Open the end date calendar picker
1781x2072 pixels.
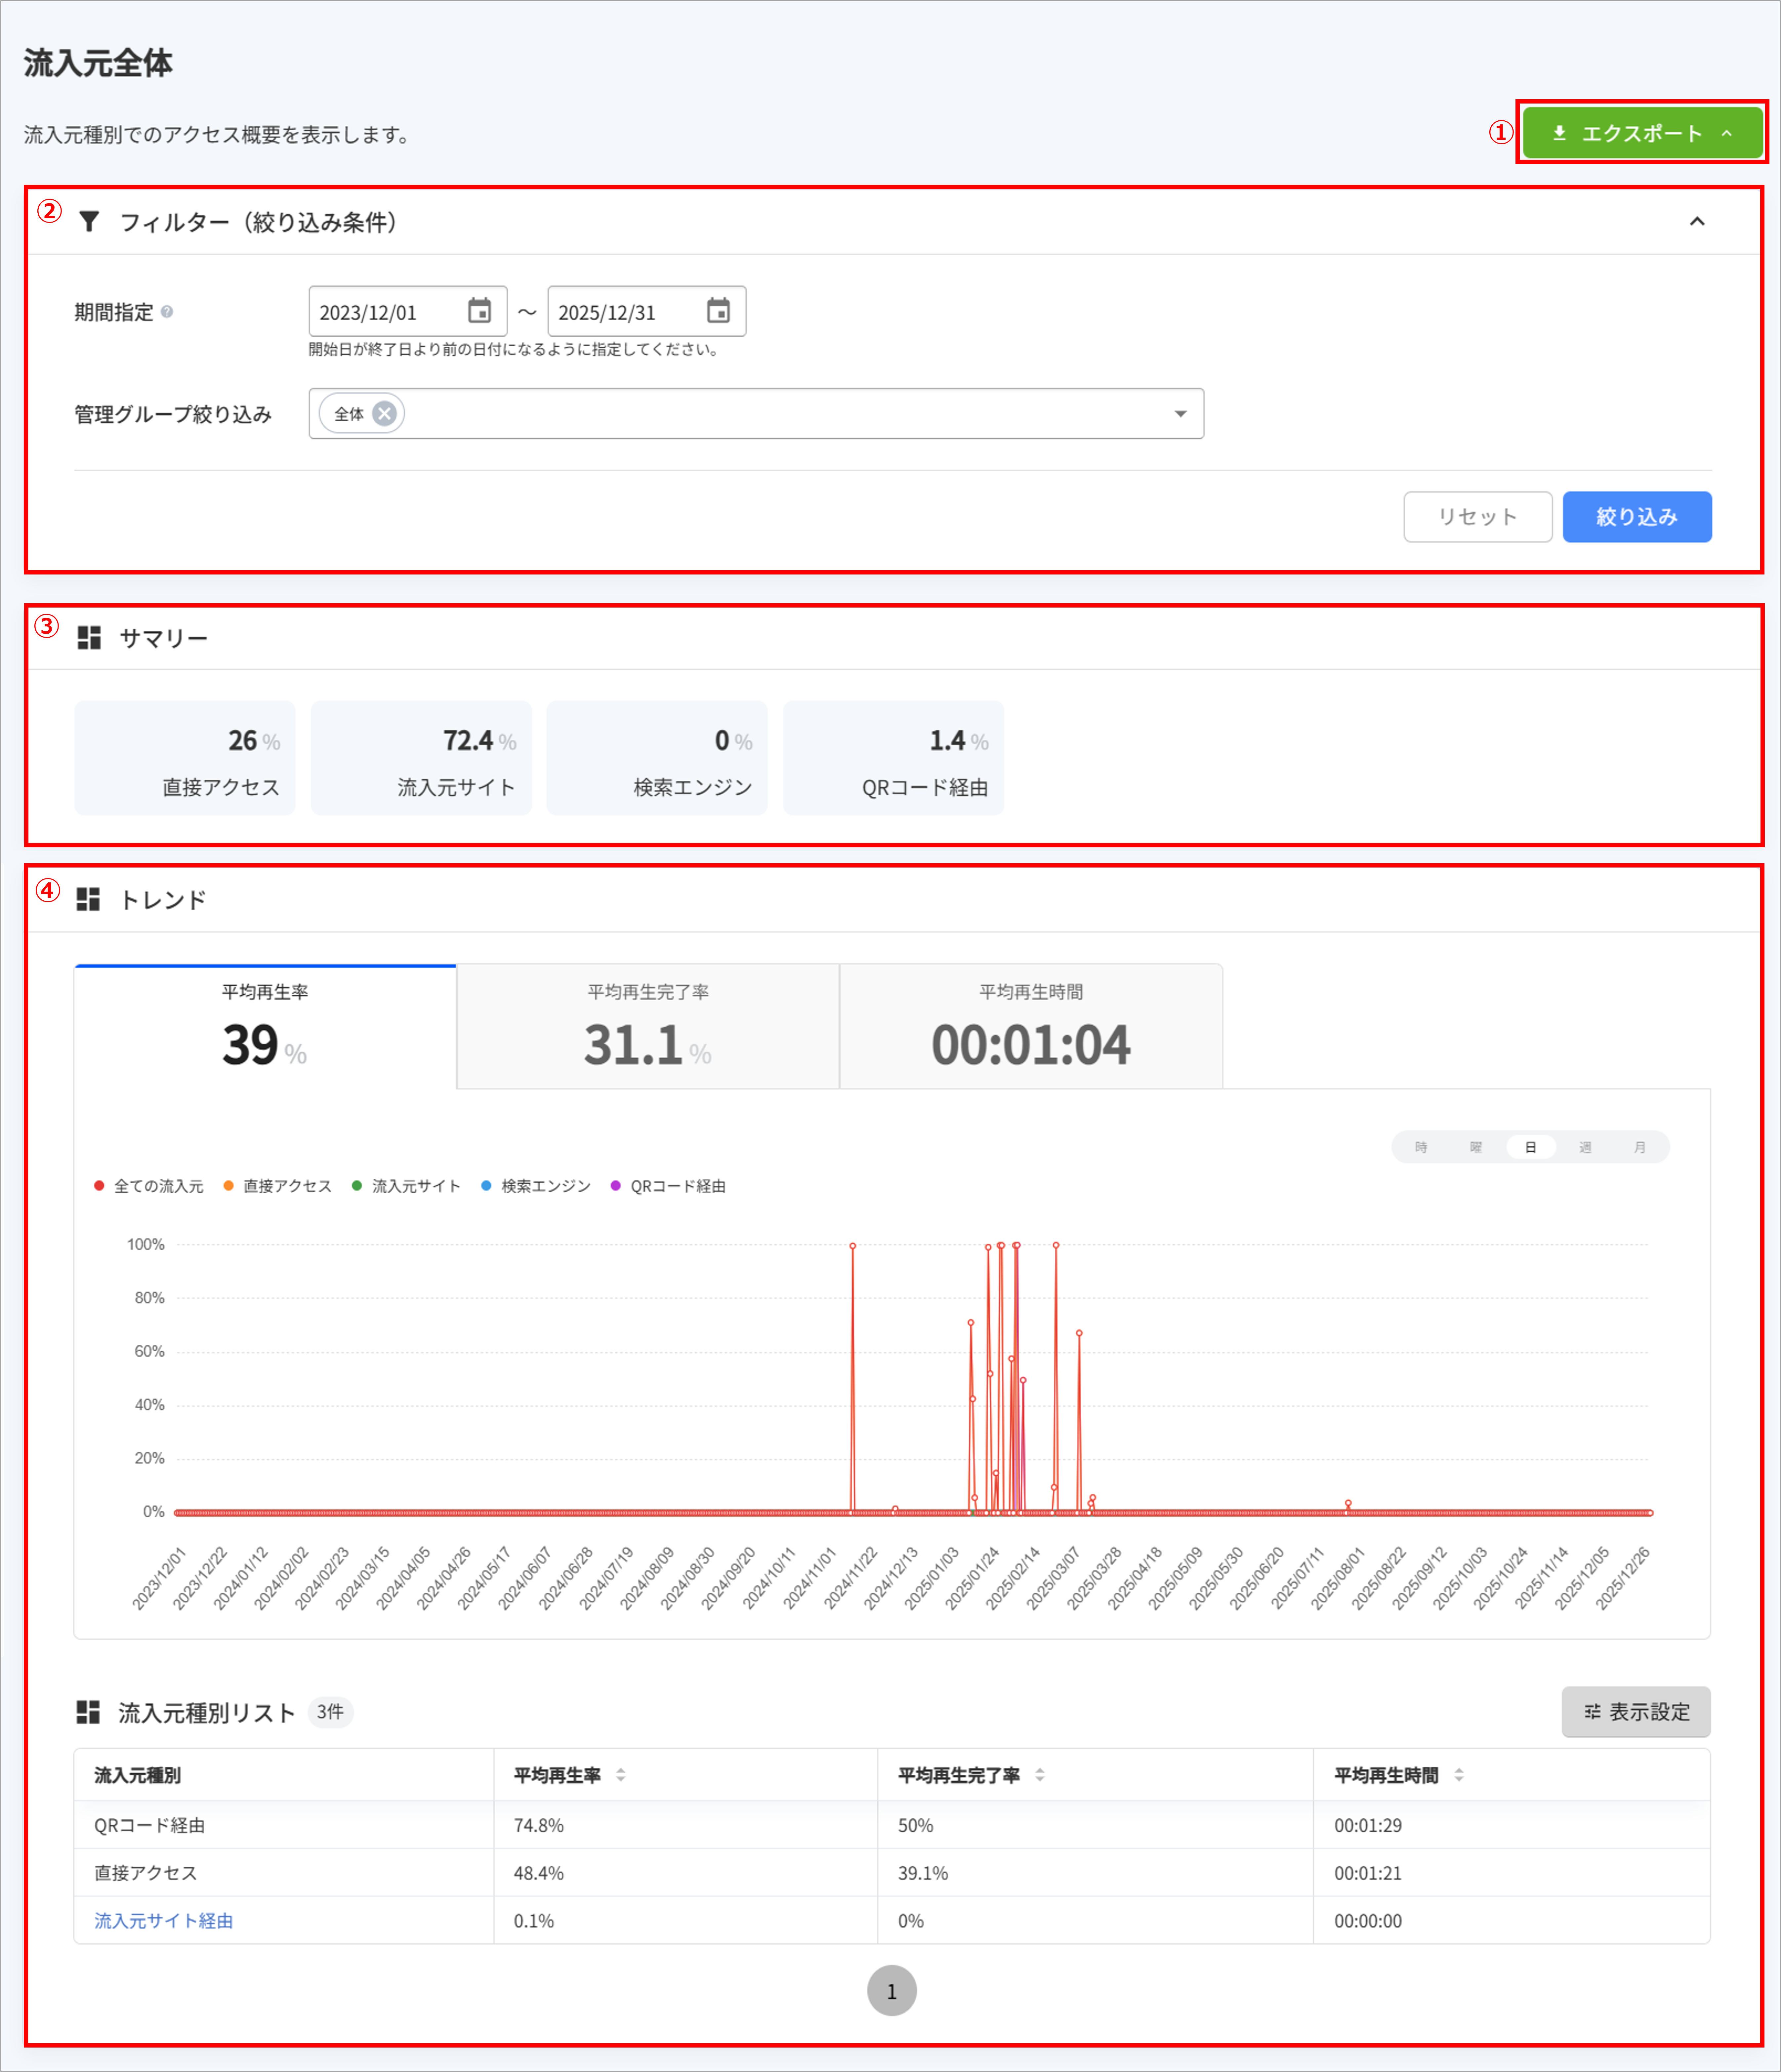coord(718,311)
